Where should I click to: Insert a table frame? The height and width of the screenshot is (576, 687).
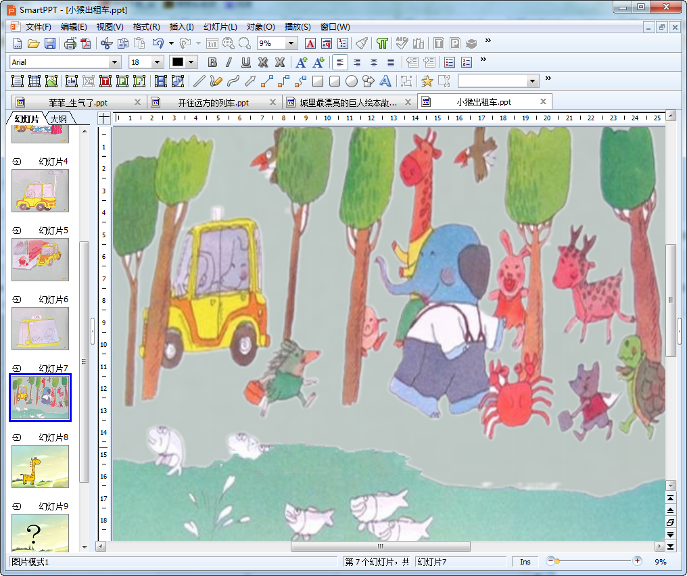click(x=34, y=81)
